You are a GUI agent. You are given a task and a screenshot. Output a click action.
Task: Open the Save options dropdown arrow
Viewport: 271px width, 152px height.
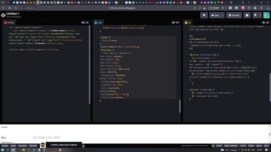223,15
